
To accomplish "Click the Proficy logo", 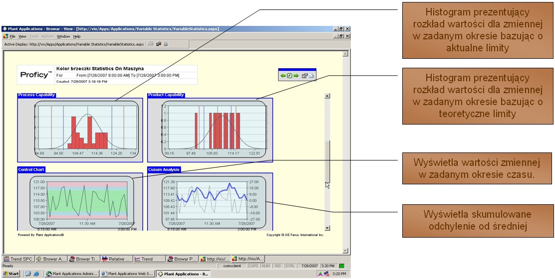I will [36, 75].
